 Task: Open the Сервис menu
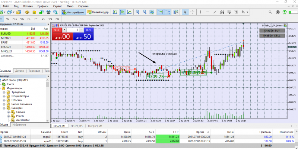point(58,6)
